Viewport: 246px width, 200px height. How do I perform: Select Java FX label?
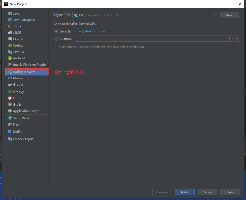coord(18,52)
